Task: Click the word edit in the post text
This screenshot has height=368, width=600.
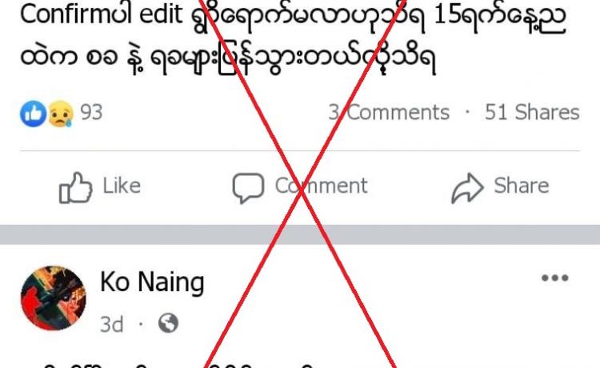Action: [161, 14]
